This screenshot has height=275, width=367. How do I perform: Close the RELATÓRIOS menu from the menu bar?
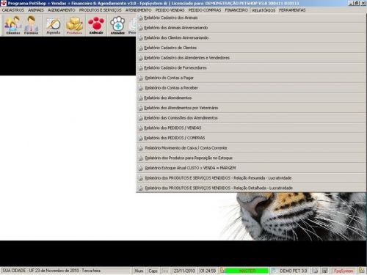coord(264,10)
